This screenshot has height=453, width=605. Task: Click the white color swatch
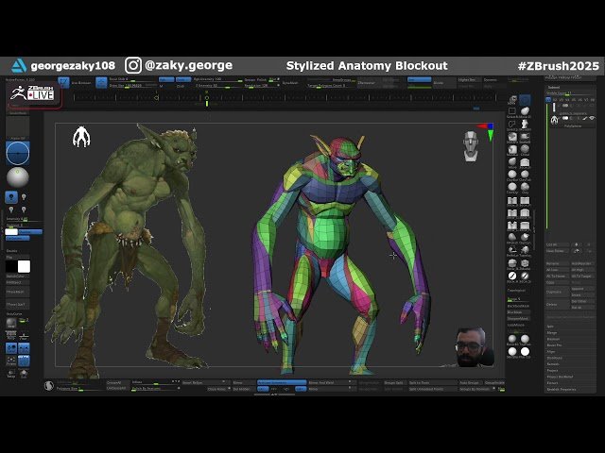click(24, 266)
